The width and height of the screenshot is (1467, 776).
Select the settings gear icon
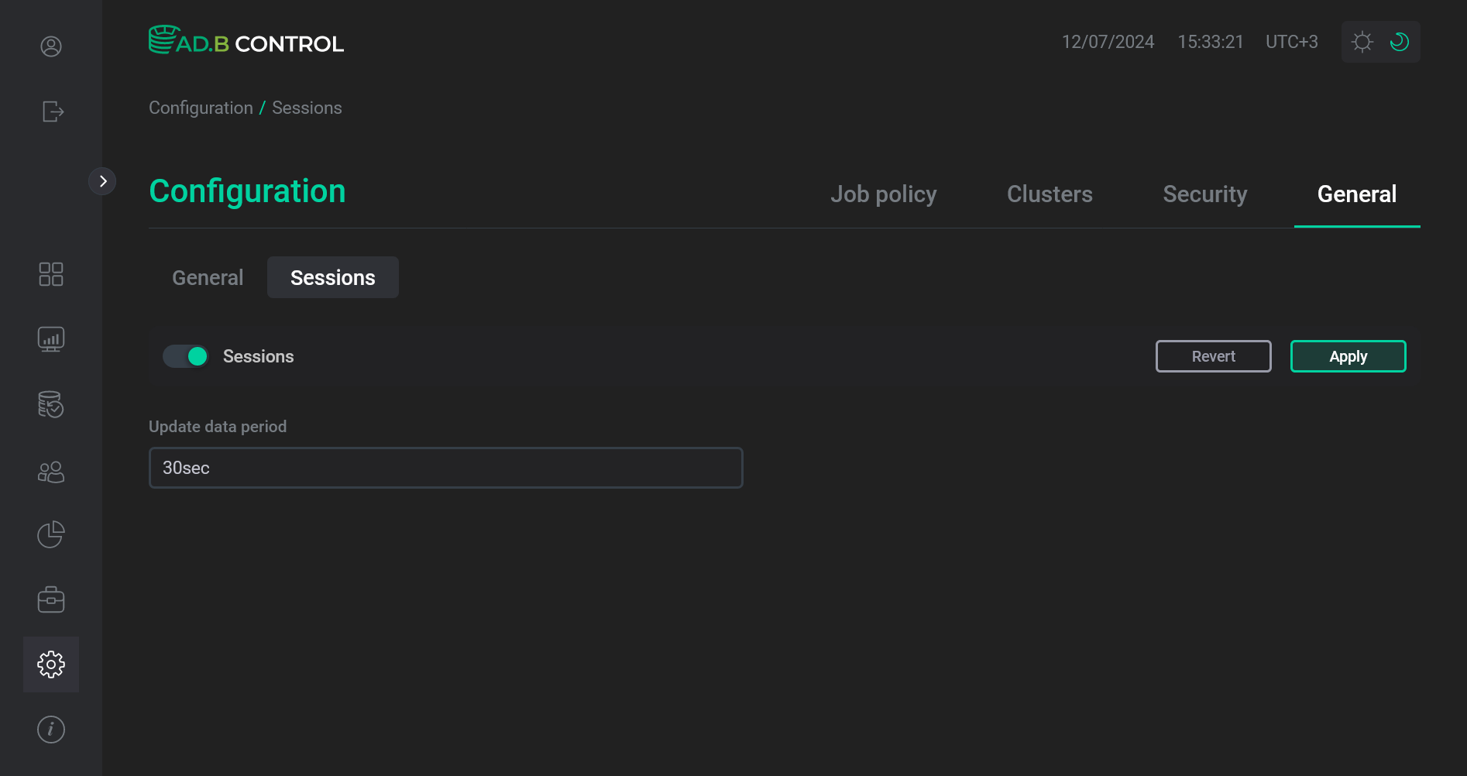pos(50,664)
